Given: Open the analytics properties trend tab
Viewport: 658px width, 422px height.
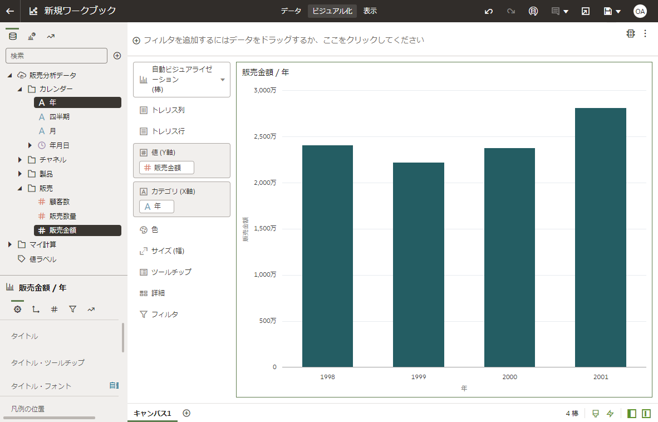Looking at the screenshot, I should pos(91,309).
